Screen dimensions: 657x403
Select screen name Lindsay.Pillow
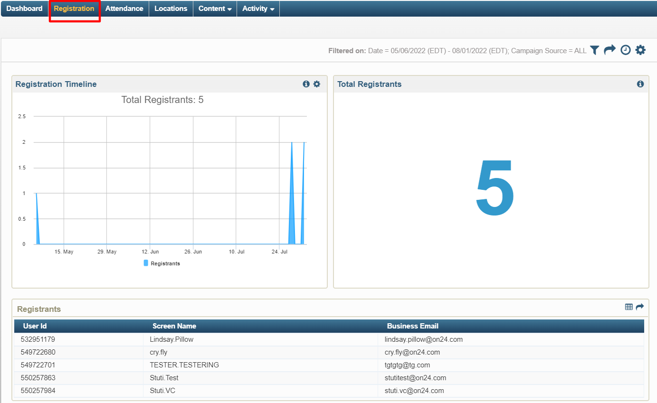(x=171, y=339)
